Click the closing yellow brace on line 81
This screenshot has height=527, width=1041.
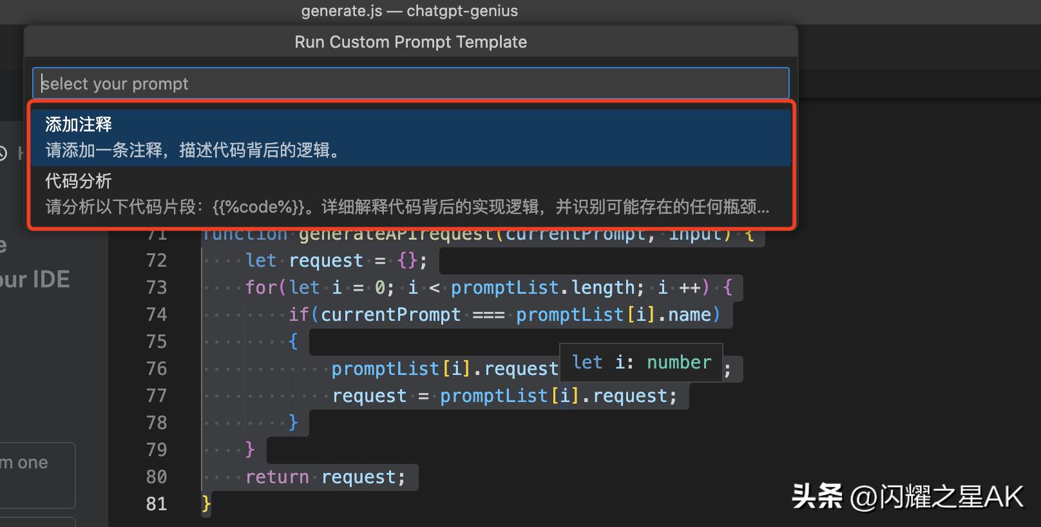[206, 503]
